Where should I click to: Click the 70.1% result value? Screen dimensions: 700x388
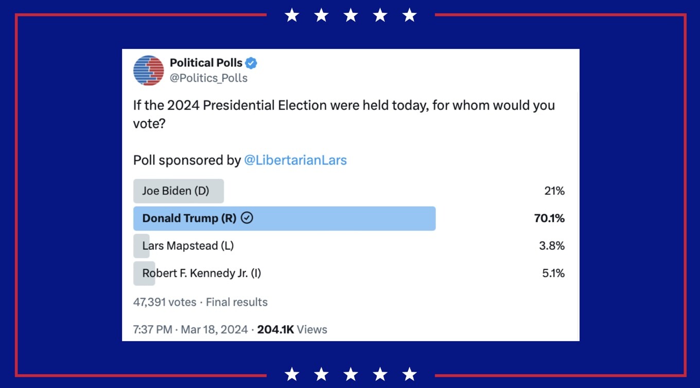(x=549, y=218)
